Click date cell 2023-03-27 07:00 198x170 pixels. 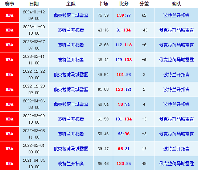pos(34,45)
